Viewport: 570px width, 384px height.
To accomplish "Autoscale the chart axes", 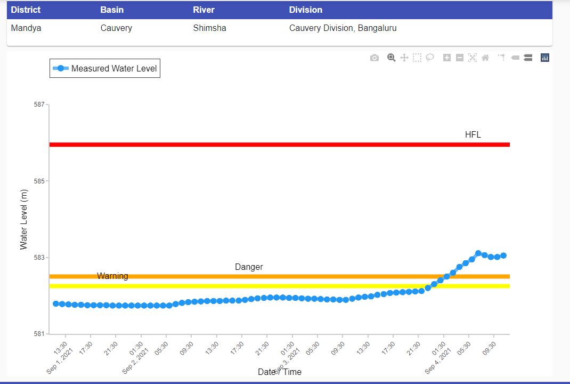I will point(473,58).
